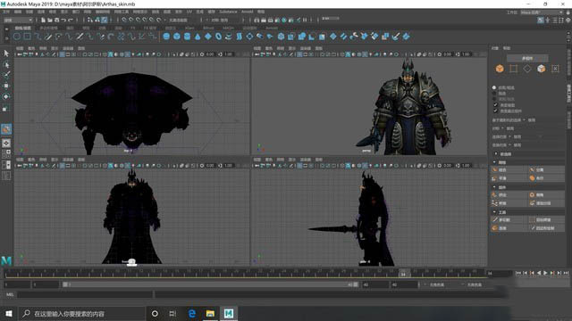Screen dimensions: 572x321
Task: Click the Undo arrow icon
Action: click(63, 20)
